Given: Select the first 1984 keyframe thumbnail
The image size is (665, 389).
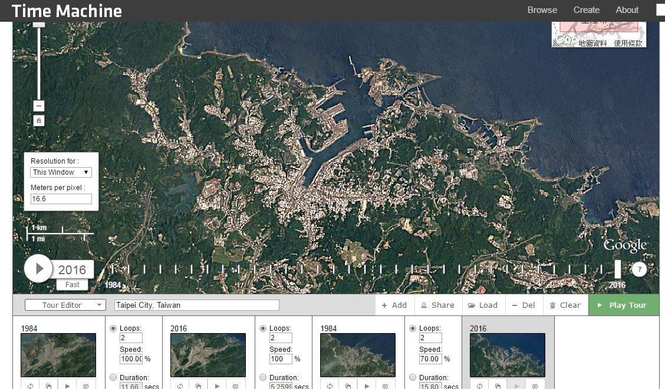Looking at the screenshot, I should coord(58,355).
